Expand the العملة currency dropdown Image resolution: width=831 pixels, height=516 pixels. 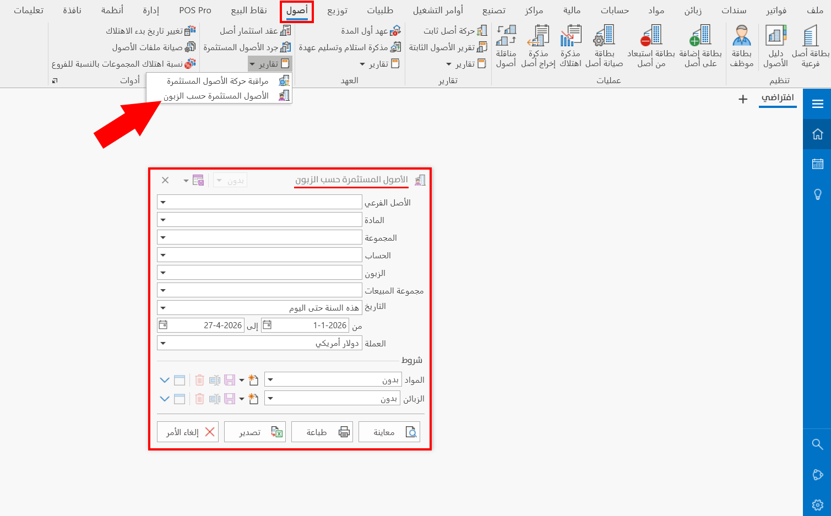pyautogui.click(x=163, y=343)
